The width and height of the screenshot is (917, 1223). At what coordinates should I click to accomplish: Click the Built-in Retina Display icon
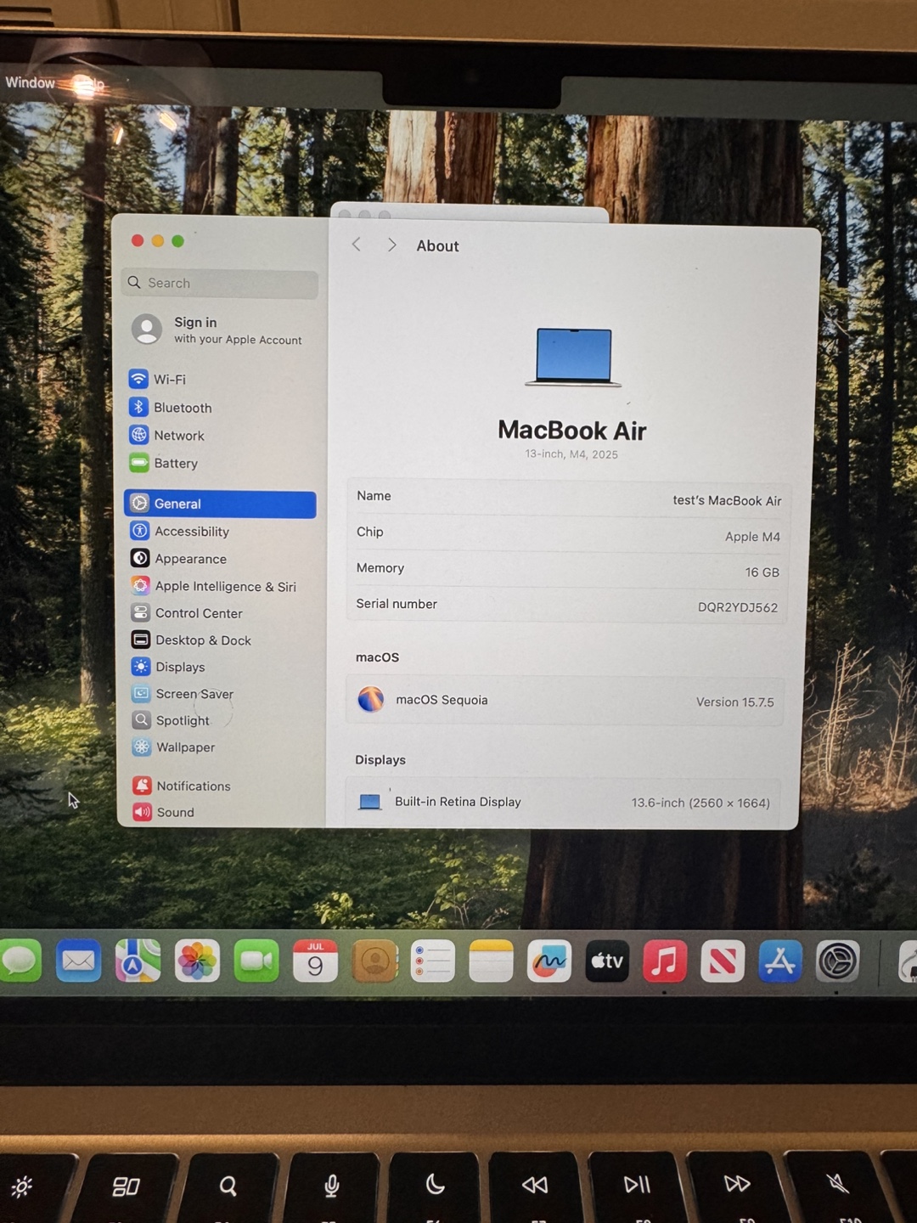click(370, 801)
